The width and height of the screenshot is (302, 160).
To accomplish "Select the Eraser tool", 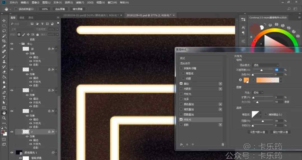I will [4, 72].
